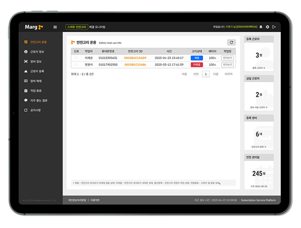Open 장비 해제 sidebar item
The width and height of the screenshot is (301, 228).
[x=36, y=81]
